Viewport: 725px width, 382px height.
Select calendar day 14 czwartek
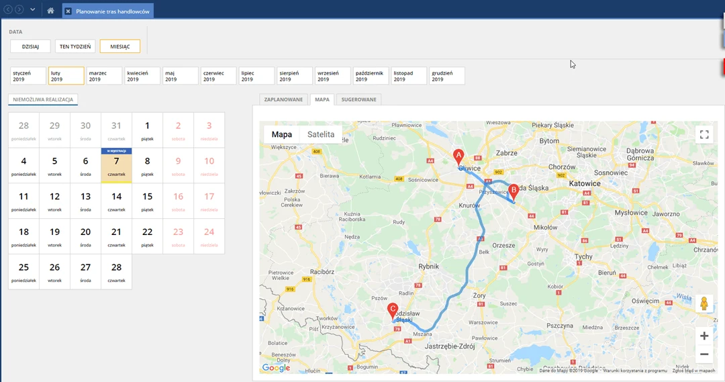117,201
